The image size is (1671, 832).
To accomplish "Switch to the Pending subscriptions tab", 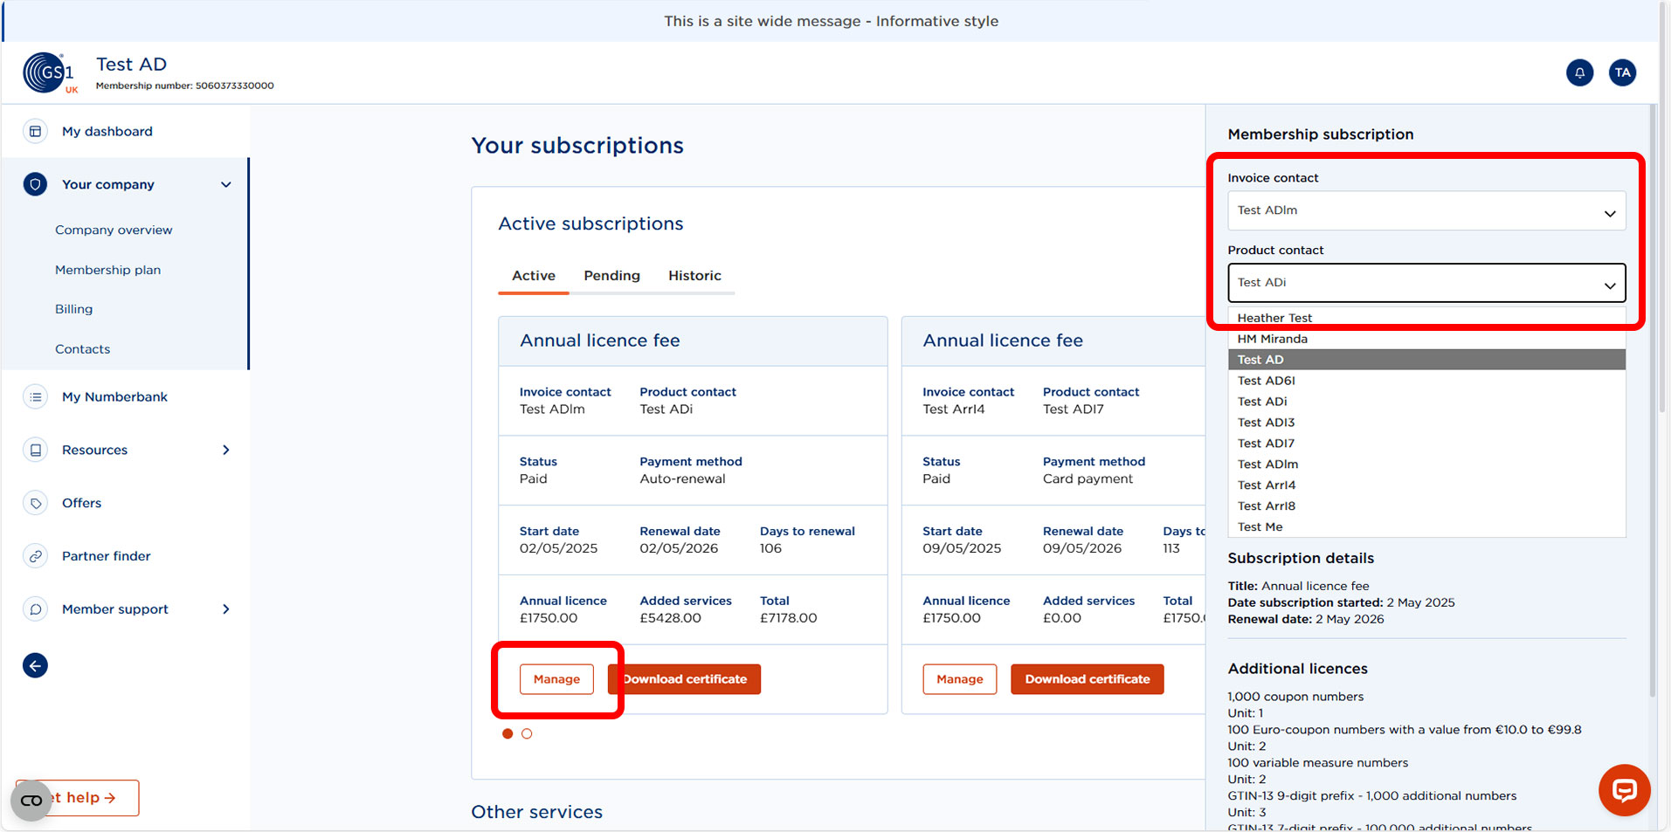I will (611, 275).
